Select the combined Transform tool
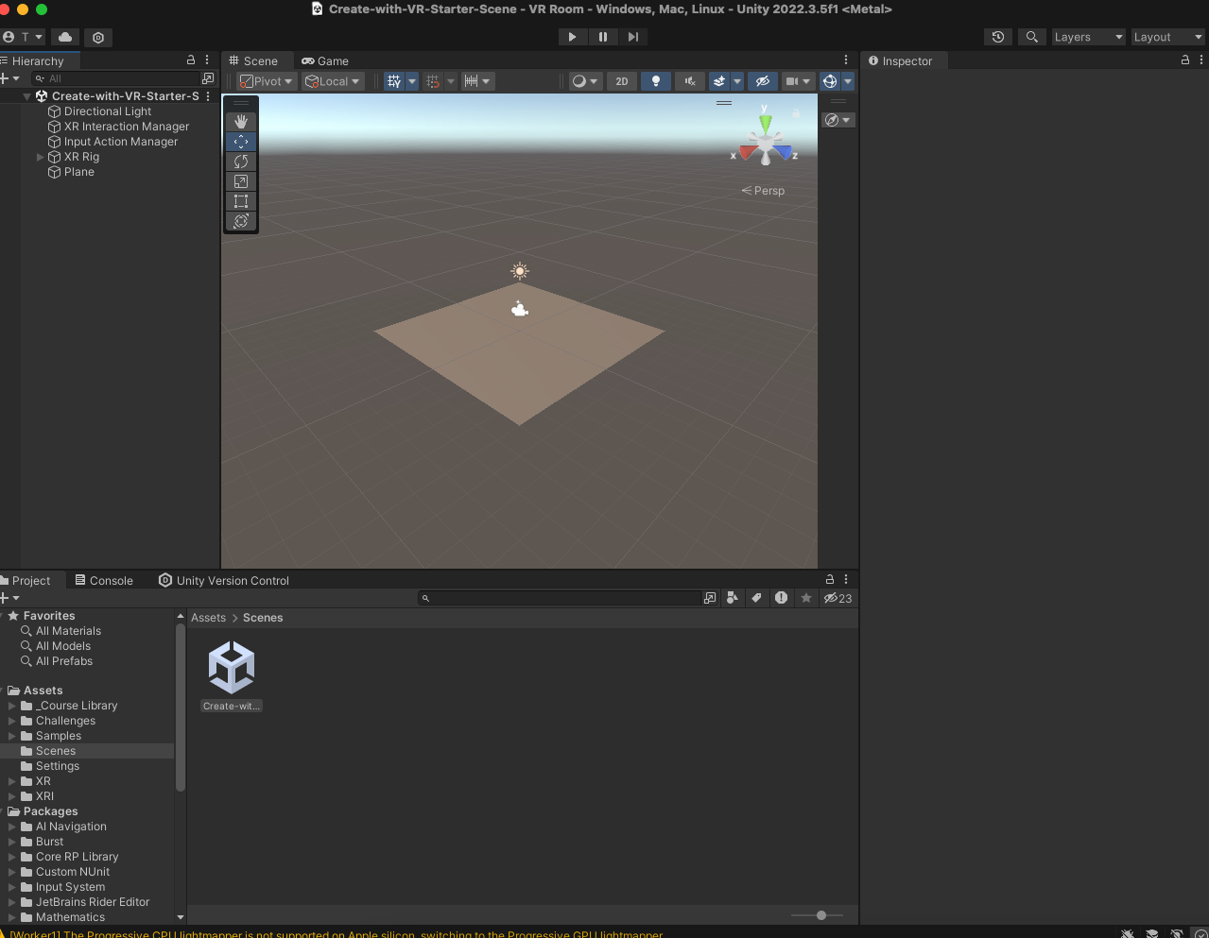This screenshot has width=1209, height=938. pyautogui.click(x=241, y=221)
